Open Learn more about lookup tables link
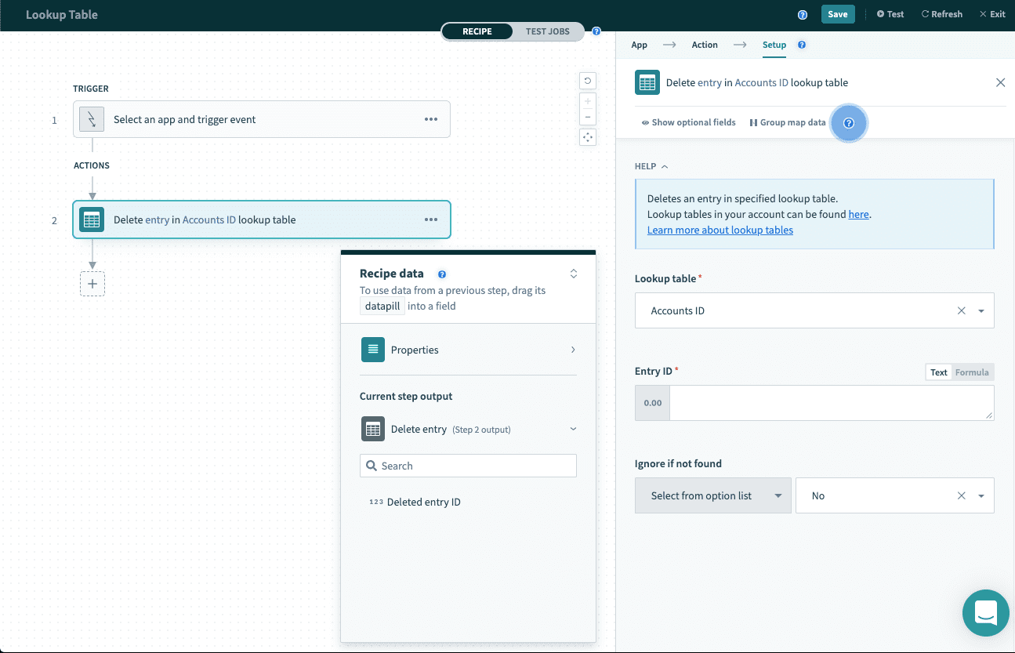Screen dimensions: 1015x653 (720, 230)
